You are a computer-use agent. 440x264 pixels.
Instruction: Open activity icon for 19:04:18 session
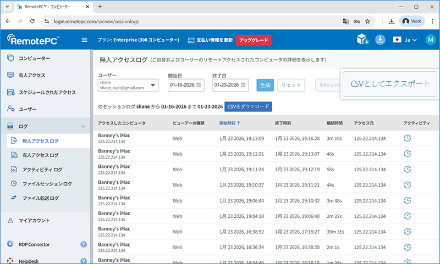click(x=407, y=216)
